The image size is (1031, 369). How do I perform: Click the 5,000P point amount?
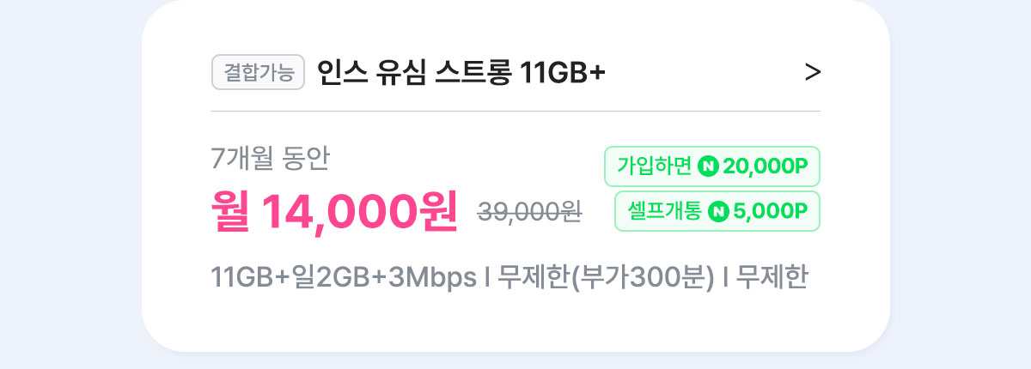click(772, 211)
